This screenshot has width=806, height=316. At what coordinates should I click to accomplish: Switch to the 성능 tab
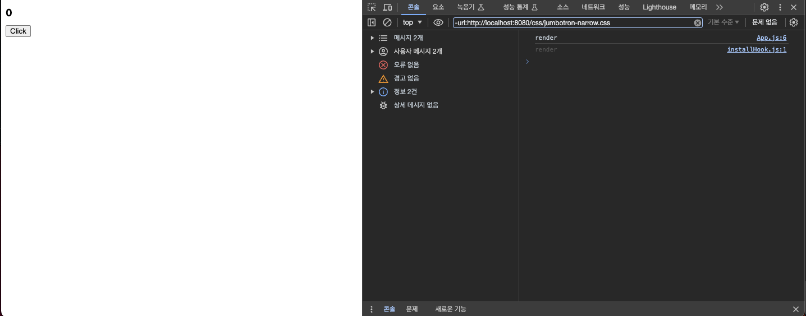[x=624, y=7]
